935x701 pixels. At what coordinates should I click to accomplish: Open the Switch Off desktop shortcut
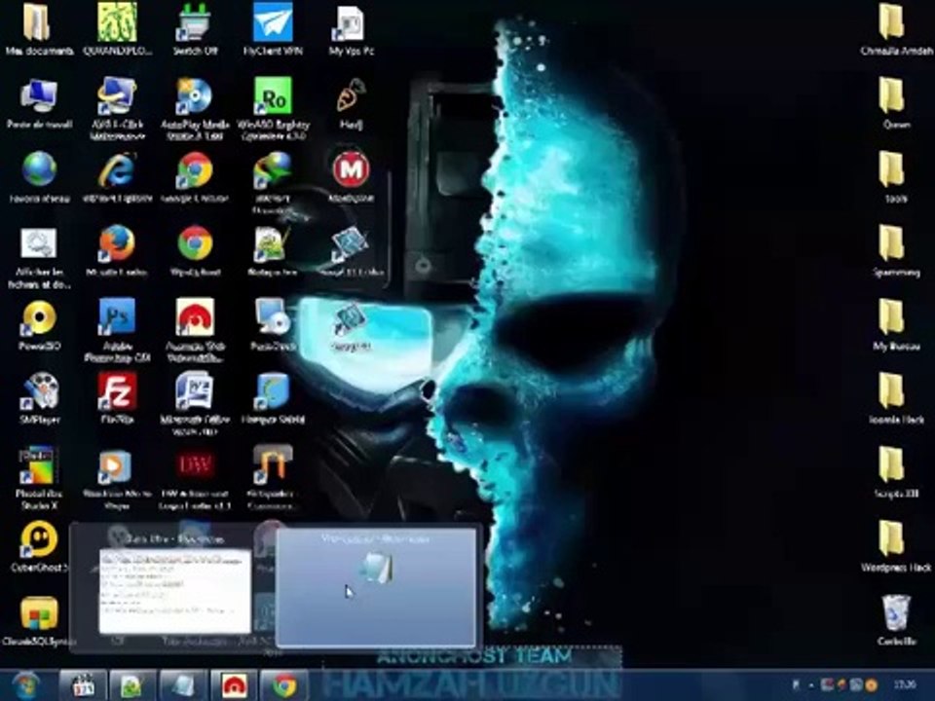[195, 23]
